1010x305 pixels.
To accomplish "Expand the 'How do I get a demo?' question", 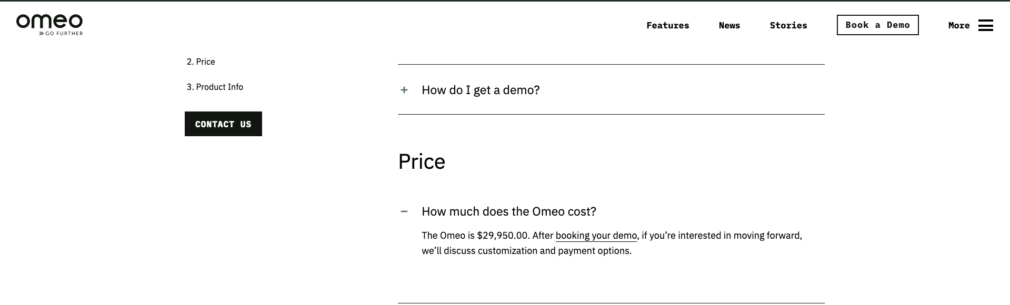I will [x=480, y=90].
